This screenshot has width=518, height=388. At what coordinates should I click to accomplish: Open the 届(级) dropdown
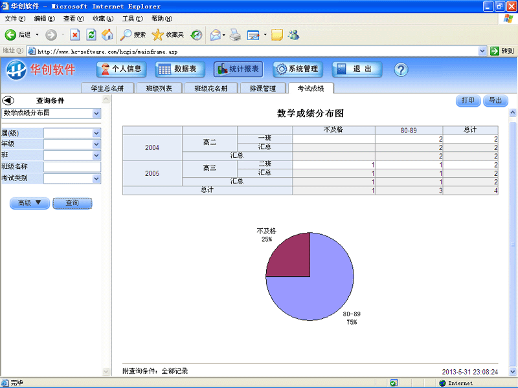point(96,133)
